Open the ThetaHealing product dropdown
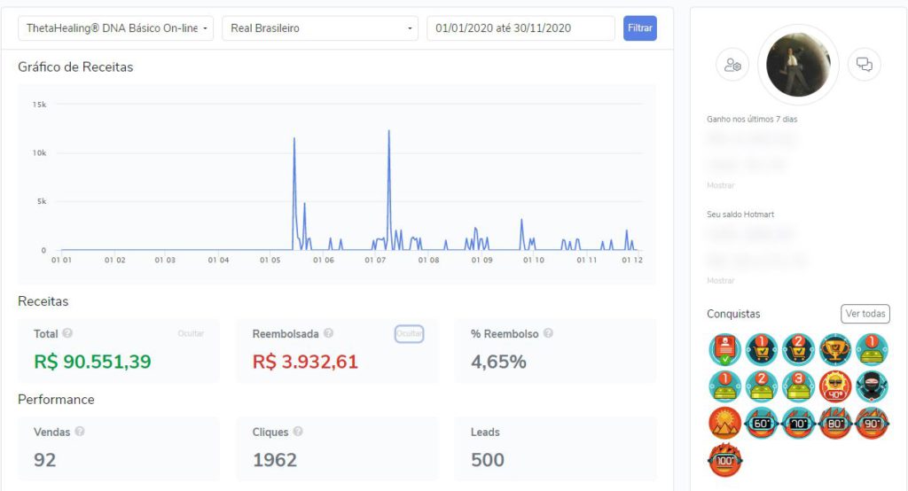Screen dimensions: 908x491 pyautogui.click(x=116, y=28)
